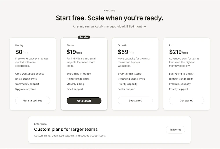Click Get started on Pro plan
The image size is (220, 149).
click(x=186, y=100)
